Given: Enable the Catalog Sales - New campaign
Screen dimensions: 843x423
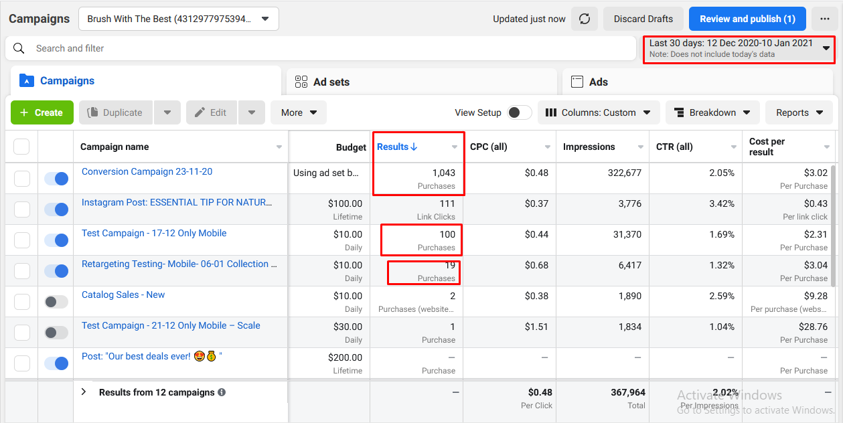Looking at the screenshot, I should point(56,302).
